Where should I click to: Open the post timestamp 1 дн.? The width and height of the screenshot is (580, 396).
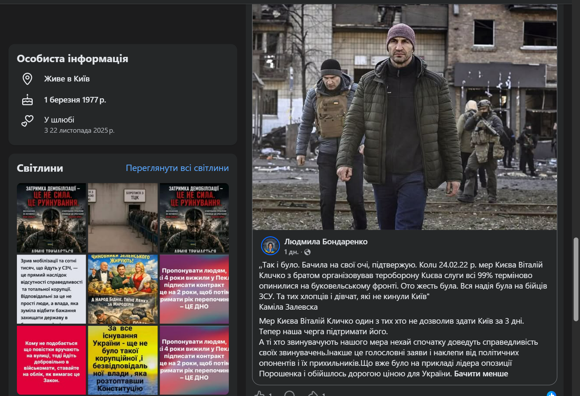(x=291, y=252)
